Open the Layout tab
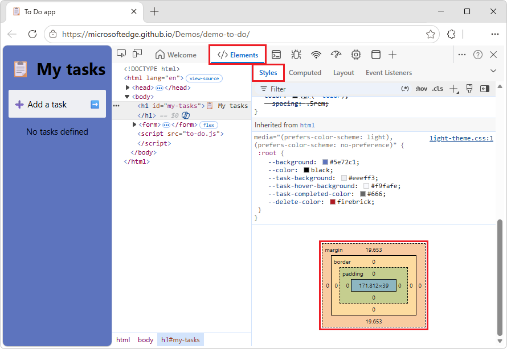The image size is (507, 349). [x=344, y=73]
